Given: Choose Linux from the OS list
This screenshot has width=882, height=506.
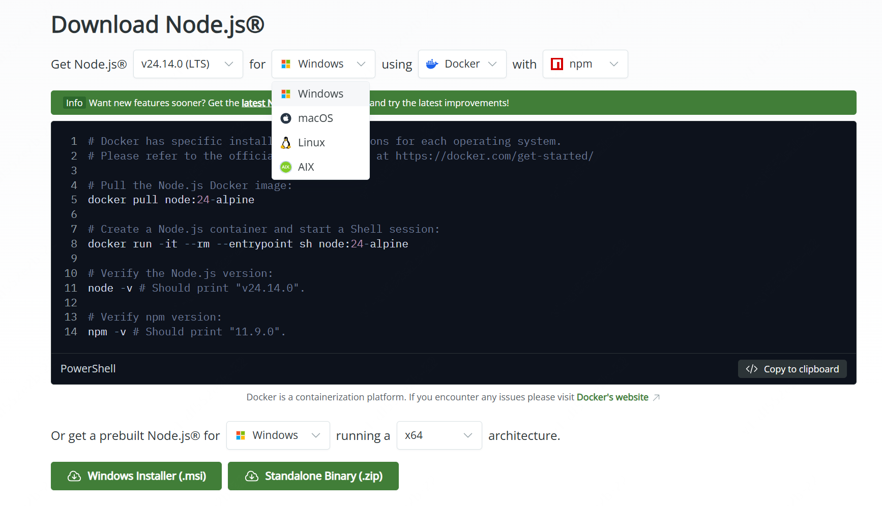Looking at the screenshot, I should coord(311,143).
